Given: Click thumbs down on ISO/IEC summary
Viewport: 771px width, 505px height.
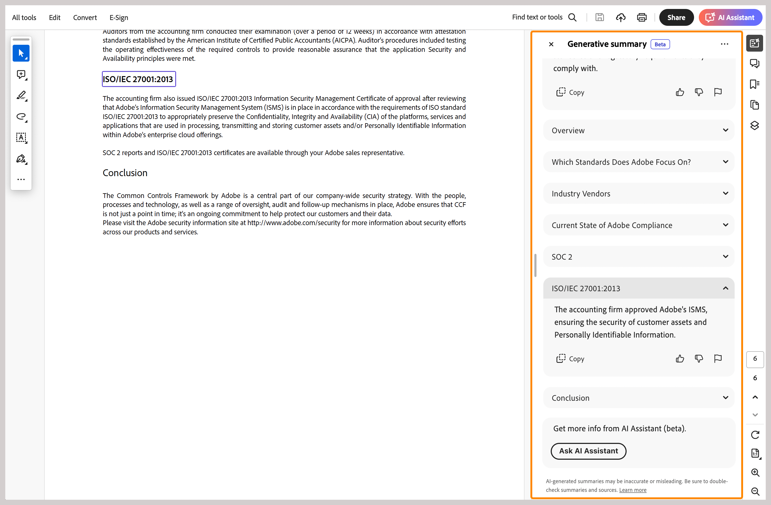Looking at the screenshot, I should [699, 359].
